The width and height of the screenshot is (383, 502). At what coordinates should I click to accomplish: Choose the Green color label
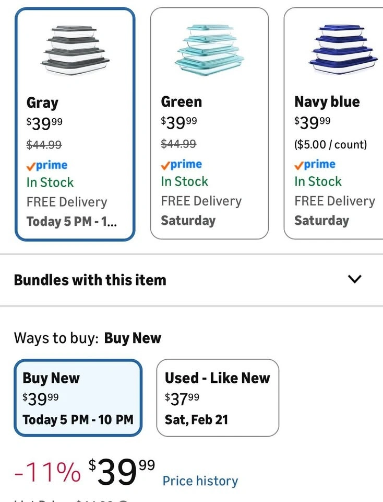coord(181,101)
